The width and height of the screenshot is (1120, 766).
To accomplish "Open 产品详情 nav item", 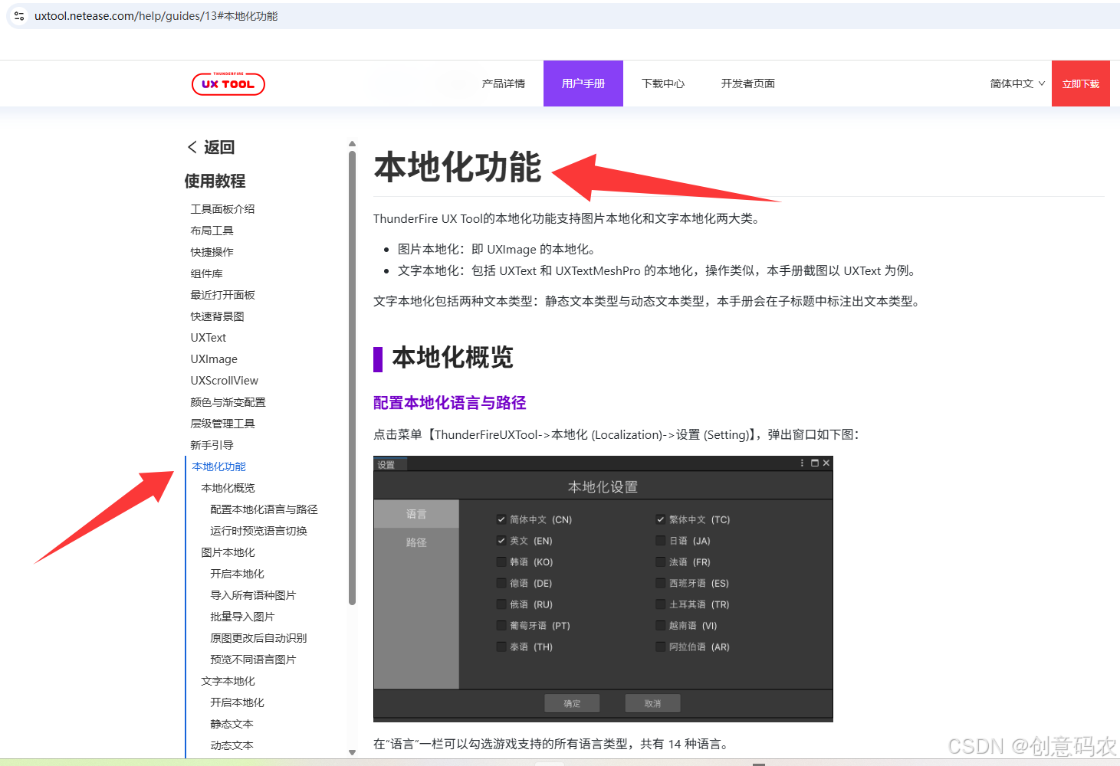I will coord(504,83).
